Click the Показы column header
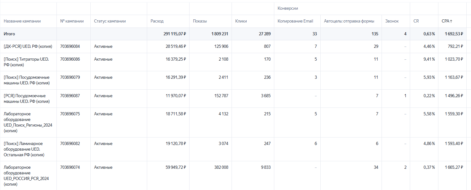This screenshot has width=471, height=190. point(200,21)
